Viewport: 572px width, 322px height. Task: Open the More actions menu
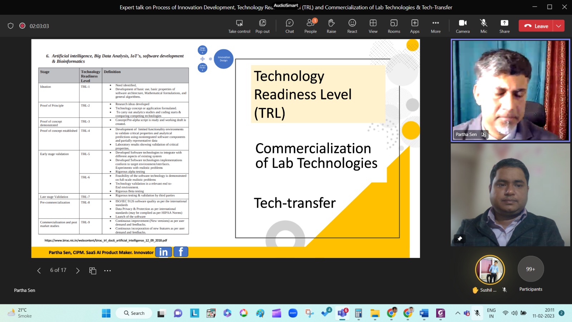coord(435,26)
